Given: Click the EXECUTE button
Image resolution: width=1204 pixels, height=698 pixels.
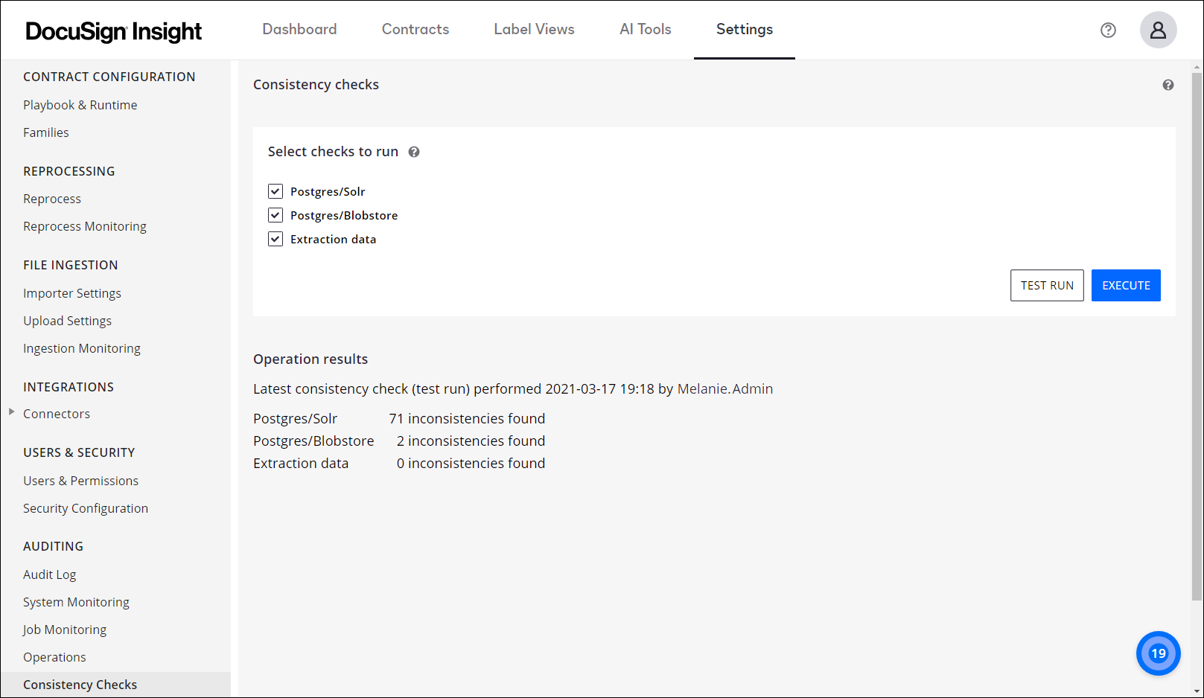Looking at the screenshot, I should pos(1125,285).
